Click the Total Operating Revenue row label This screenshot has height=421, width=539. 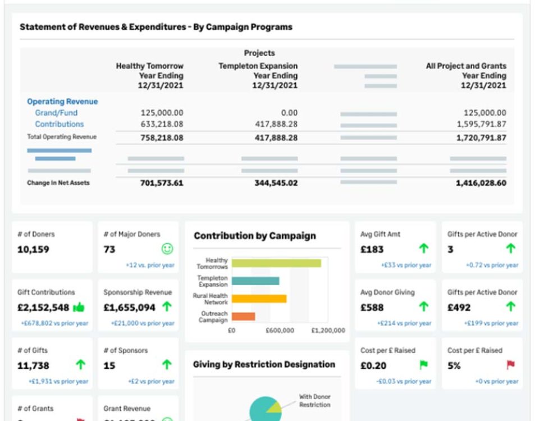(x=62, y=137)
